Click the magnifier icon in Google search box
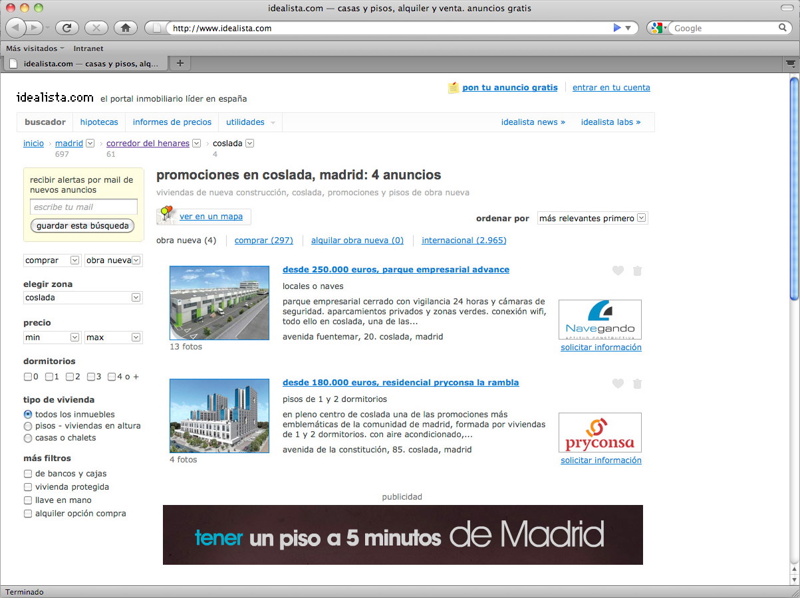The height and width of the screenshot is (598, 800). coord(783,28)
